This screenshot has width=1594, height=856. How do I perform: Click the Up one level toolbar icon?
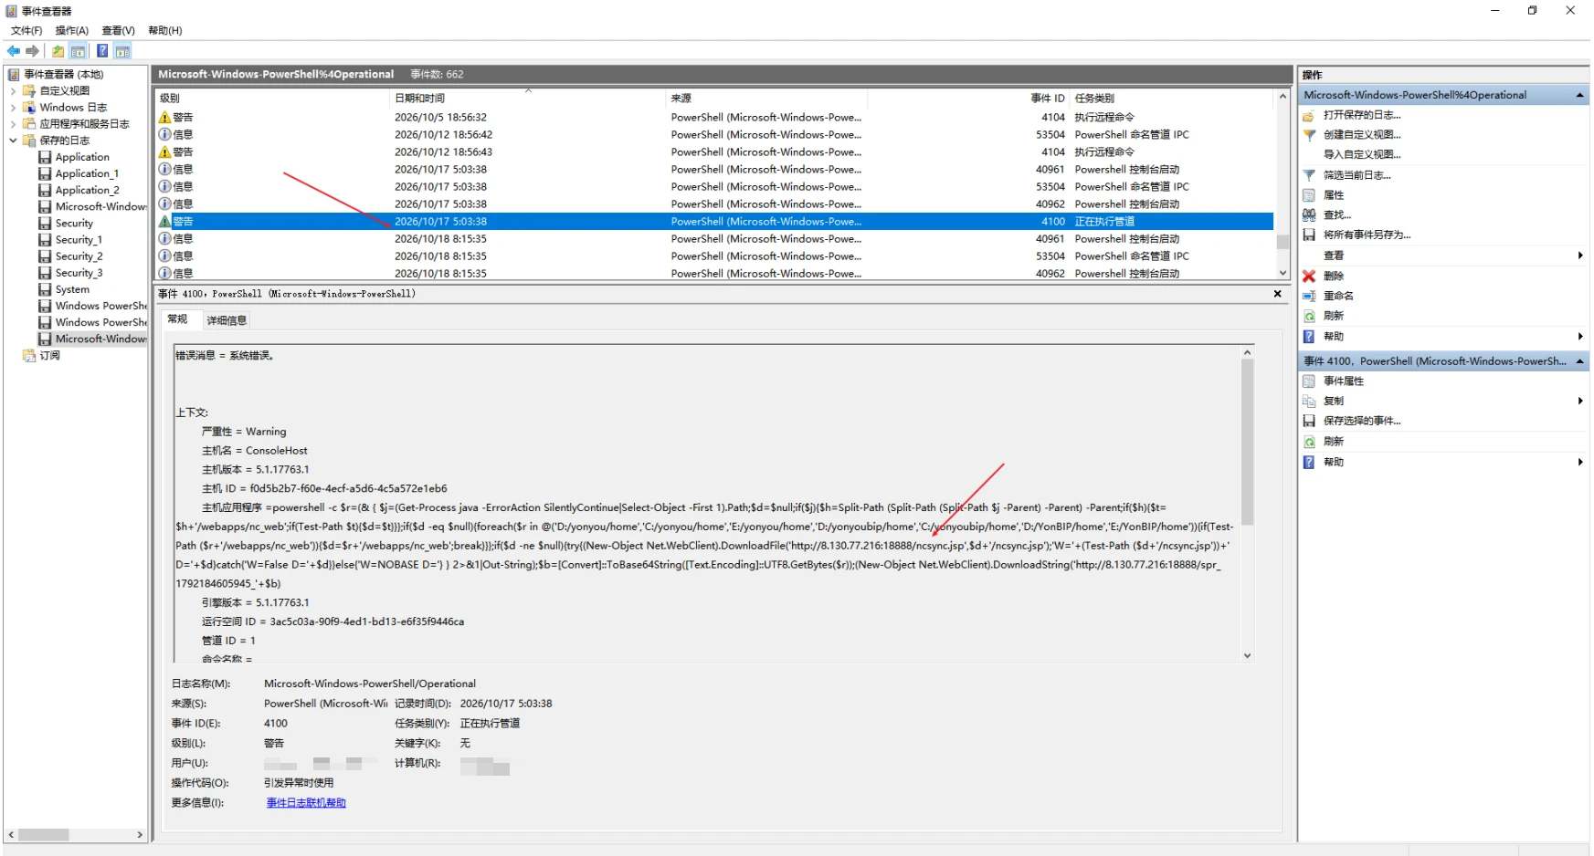[58, 51]
